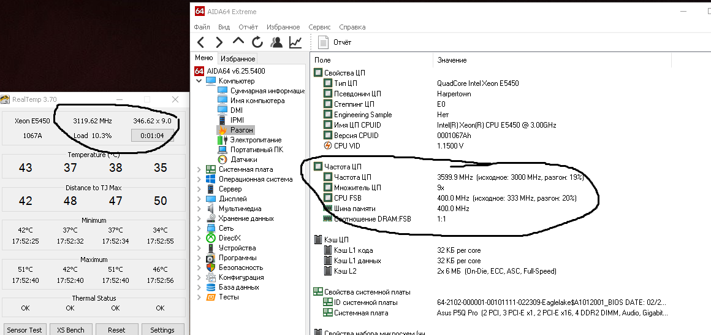Click the Устройства devices icon
The height and width of the screenshot is (335, 711).
click(211, 248)
